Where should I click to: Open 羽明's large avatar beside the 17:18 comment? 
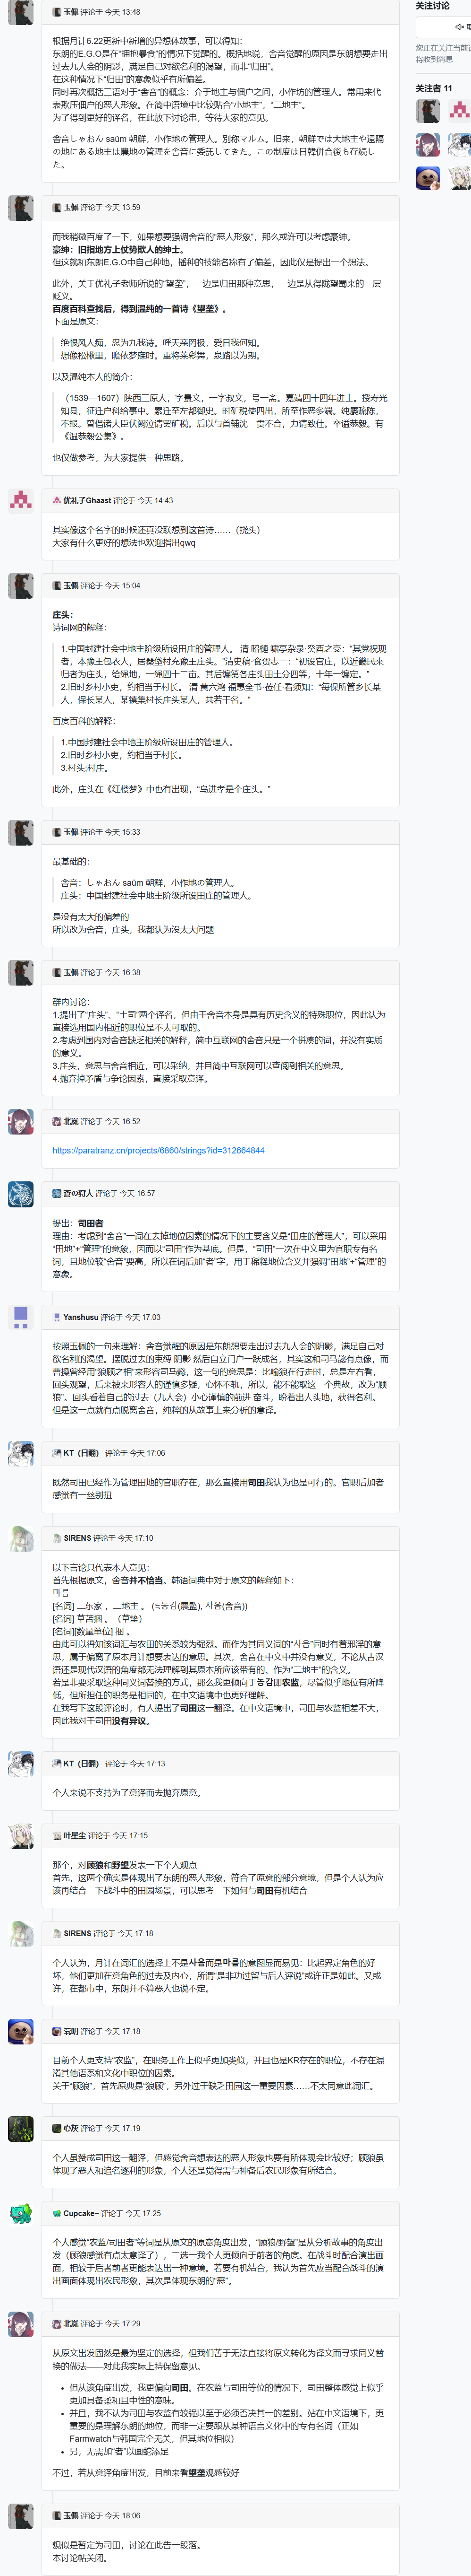(21, 2031)
